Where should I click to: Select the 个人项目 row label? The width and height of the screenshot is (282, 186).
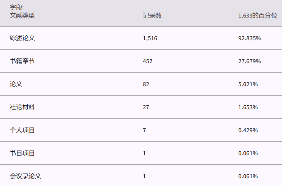[22, 130]
